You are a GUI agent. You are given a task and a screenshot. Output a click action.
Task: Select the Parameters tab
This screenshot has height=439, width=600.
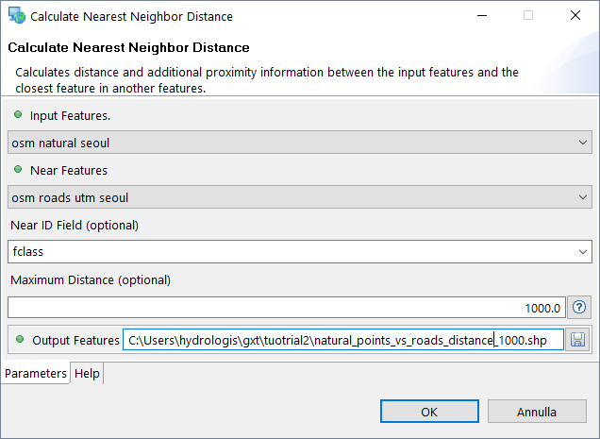[x=37, y=374]
